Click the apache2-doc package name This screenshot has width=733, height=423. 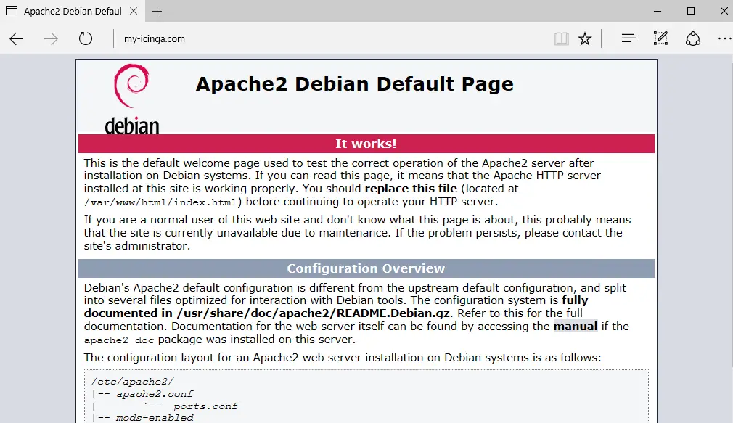pos(119,340)
